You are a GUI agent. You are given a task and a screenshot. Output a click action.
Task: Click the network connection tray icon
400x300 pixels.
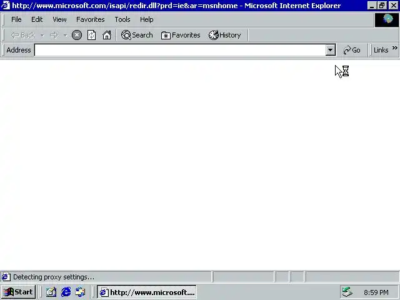347,292
